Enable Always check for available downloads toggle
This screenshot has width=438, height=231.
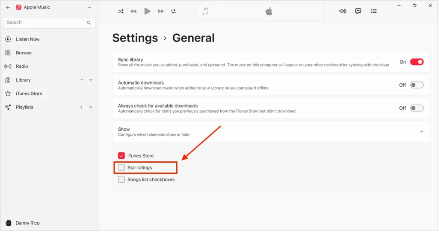pyautogui.click(x=417, y=108)
